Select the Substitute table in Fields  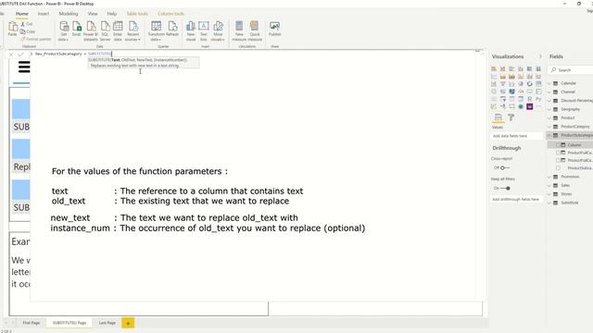pos(569,203)
